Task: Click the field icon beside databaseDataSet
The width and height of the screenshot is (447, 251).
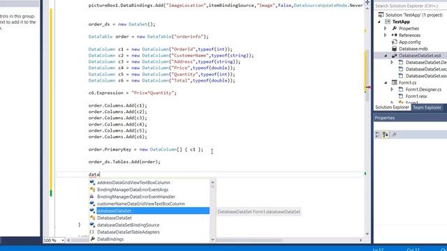Action: pyautogui.click(x=92, y=211)
